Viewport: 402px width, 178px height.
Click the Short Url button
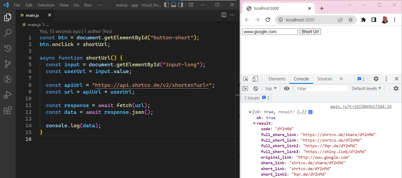pyautogui.click(x=310, y=32)
